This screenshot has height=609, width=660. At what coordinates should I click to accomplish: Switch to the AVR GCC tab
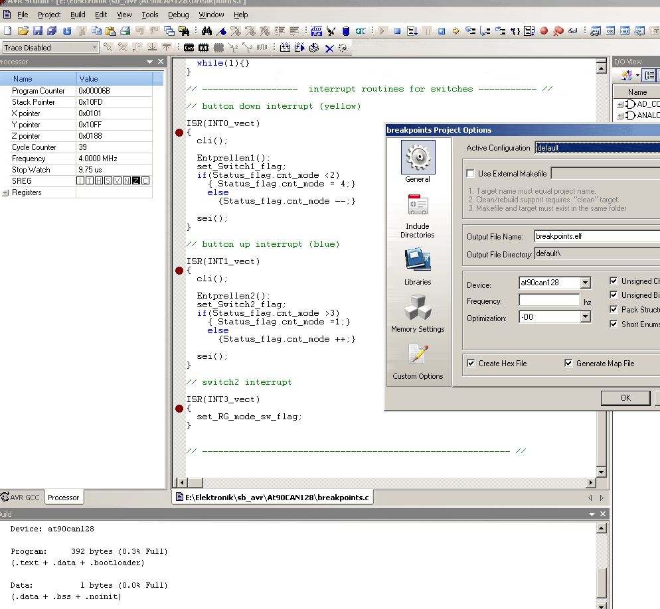(x=21, y=498)
